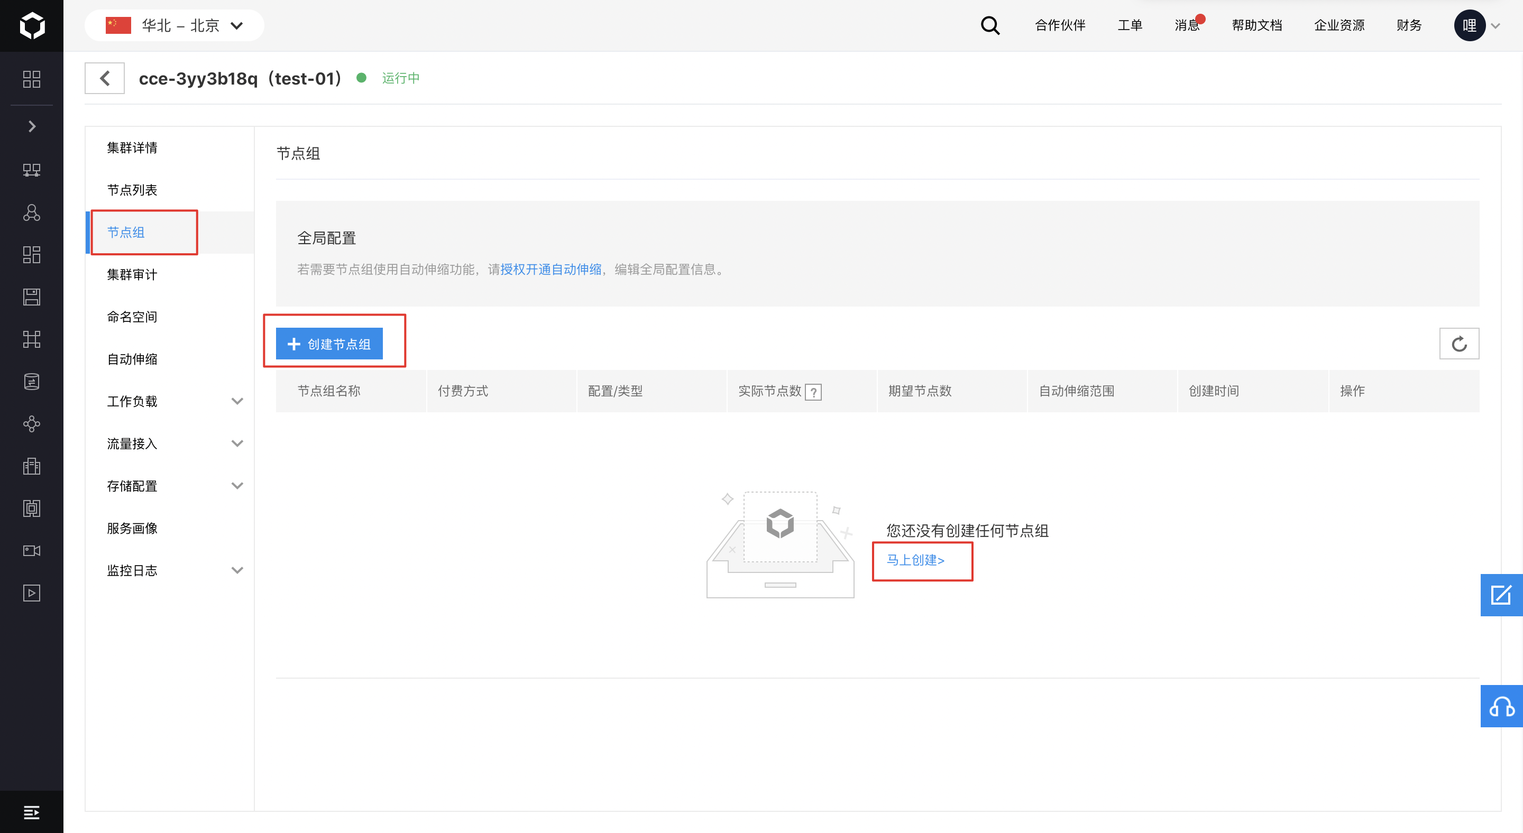Open 合作伙伴 in the top bar
This screenshot has width=1523, height=833.
(1060, 25)
